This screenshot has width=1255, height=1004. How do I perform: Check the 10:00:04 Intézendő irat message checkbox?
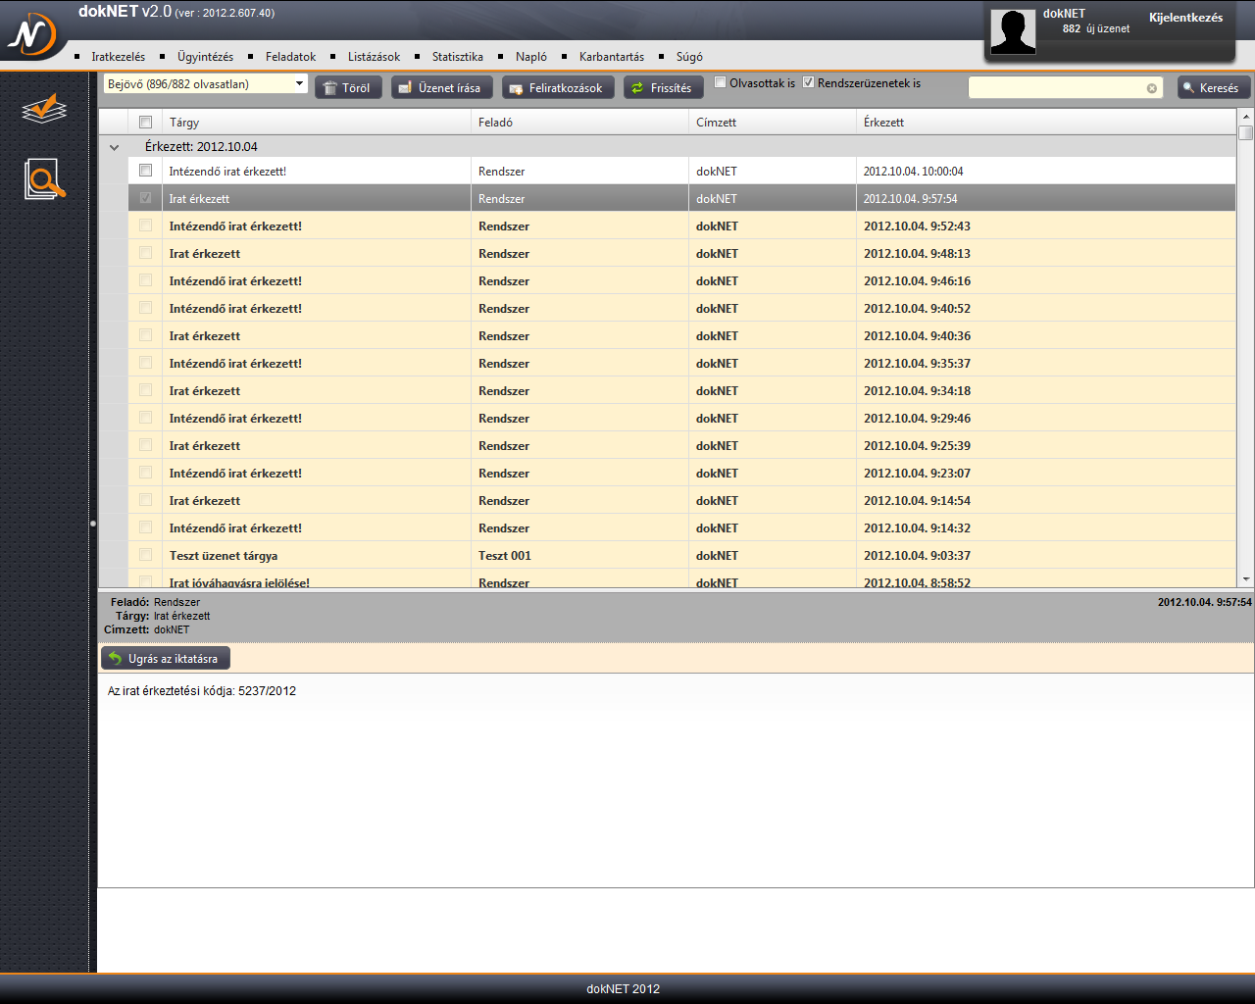[x=146, y=171]
